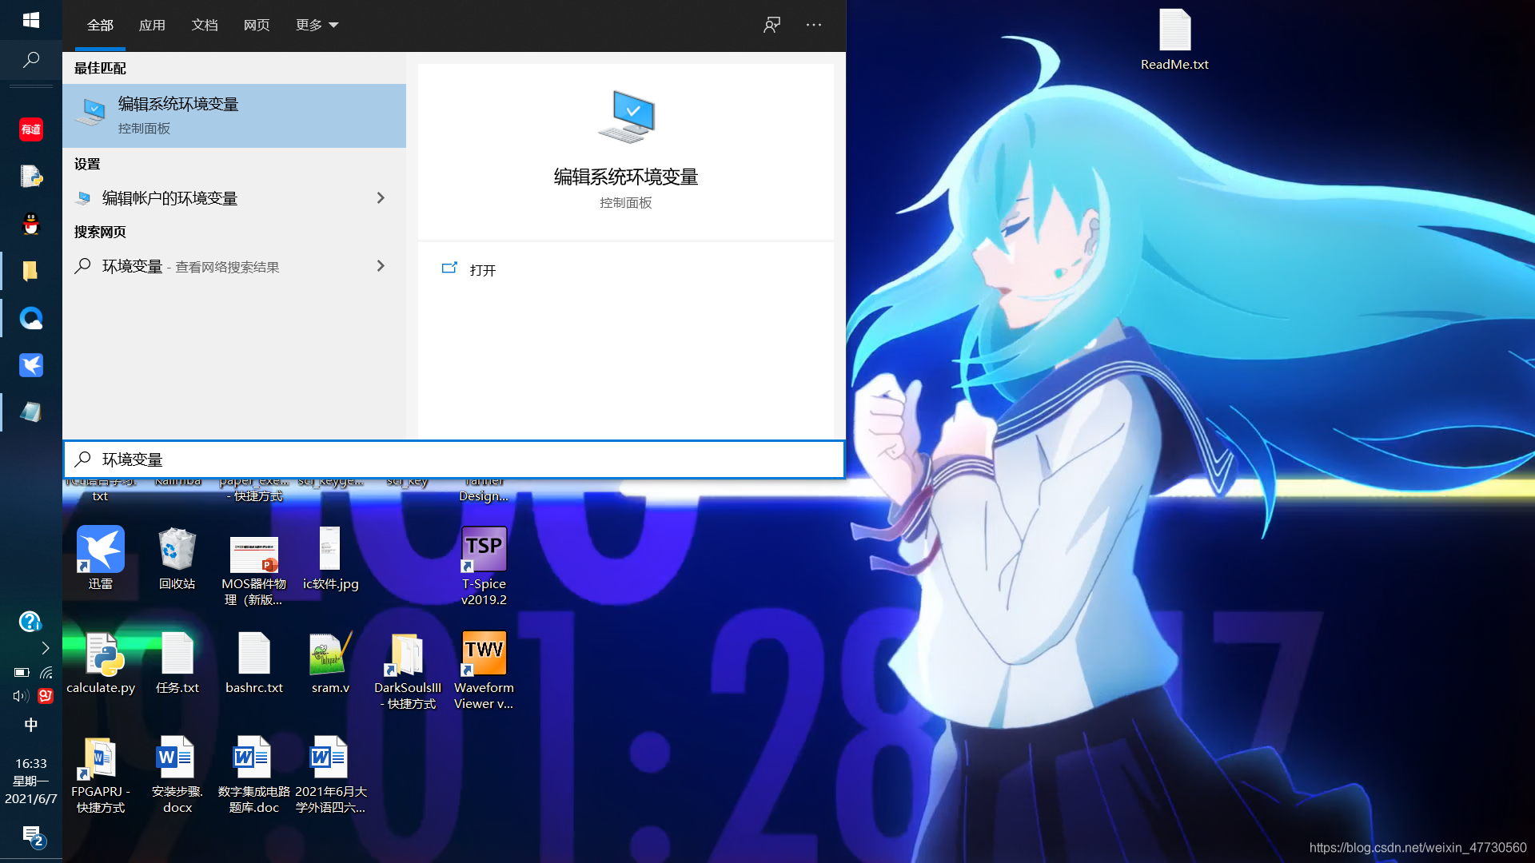The image size is (1535, 863).
Task: Expand arrow beside 编辑帐户的环境变量
Action: tap(381, 198)
